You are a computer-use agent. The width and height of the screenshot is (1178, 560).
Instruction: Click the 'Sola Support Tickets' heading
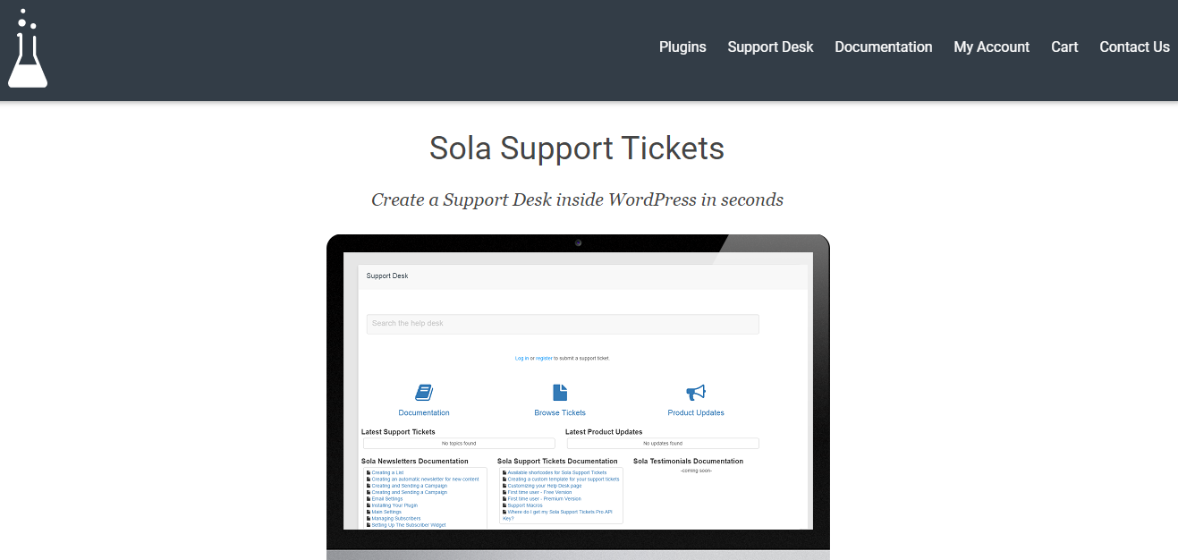click(577, 148)
